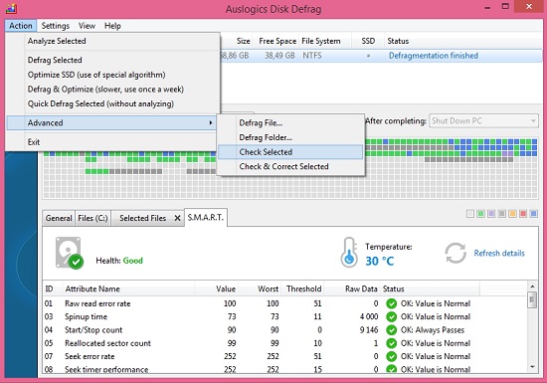Click the hard drive health icon
Viewport: 547px width, 383px height.
[70, 253]
